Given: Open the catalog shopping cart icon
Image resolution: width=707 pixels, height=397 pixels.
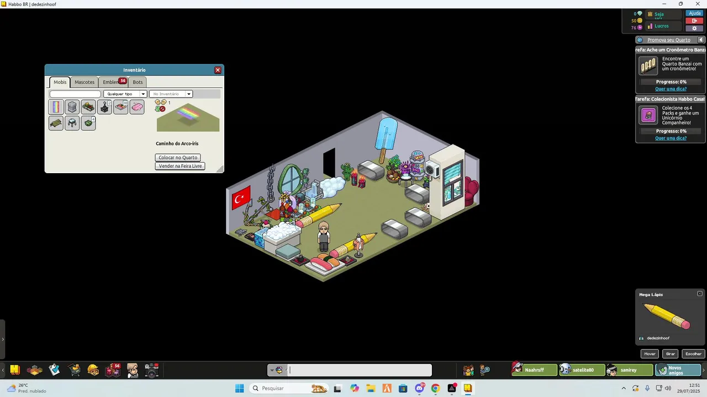Looking at the screenshot, I should pyautogui.click(x=75, y=370).
